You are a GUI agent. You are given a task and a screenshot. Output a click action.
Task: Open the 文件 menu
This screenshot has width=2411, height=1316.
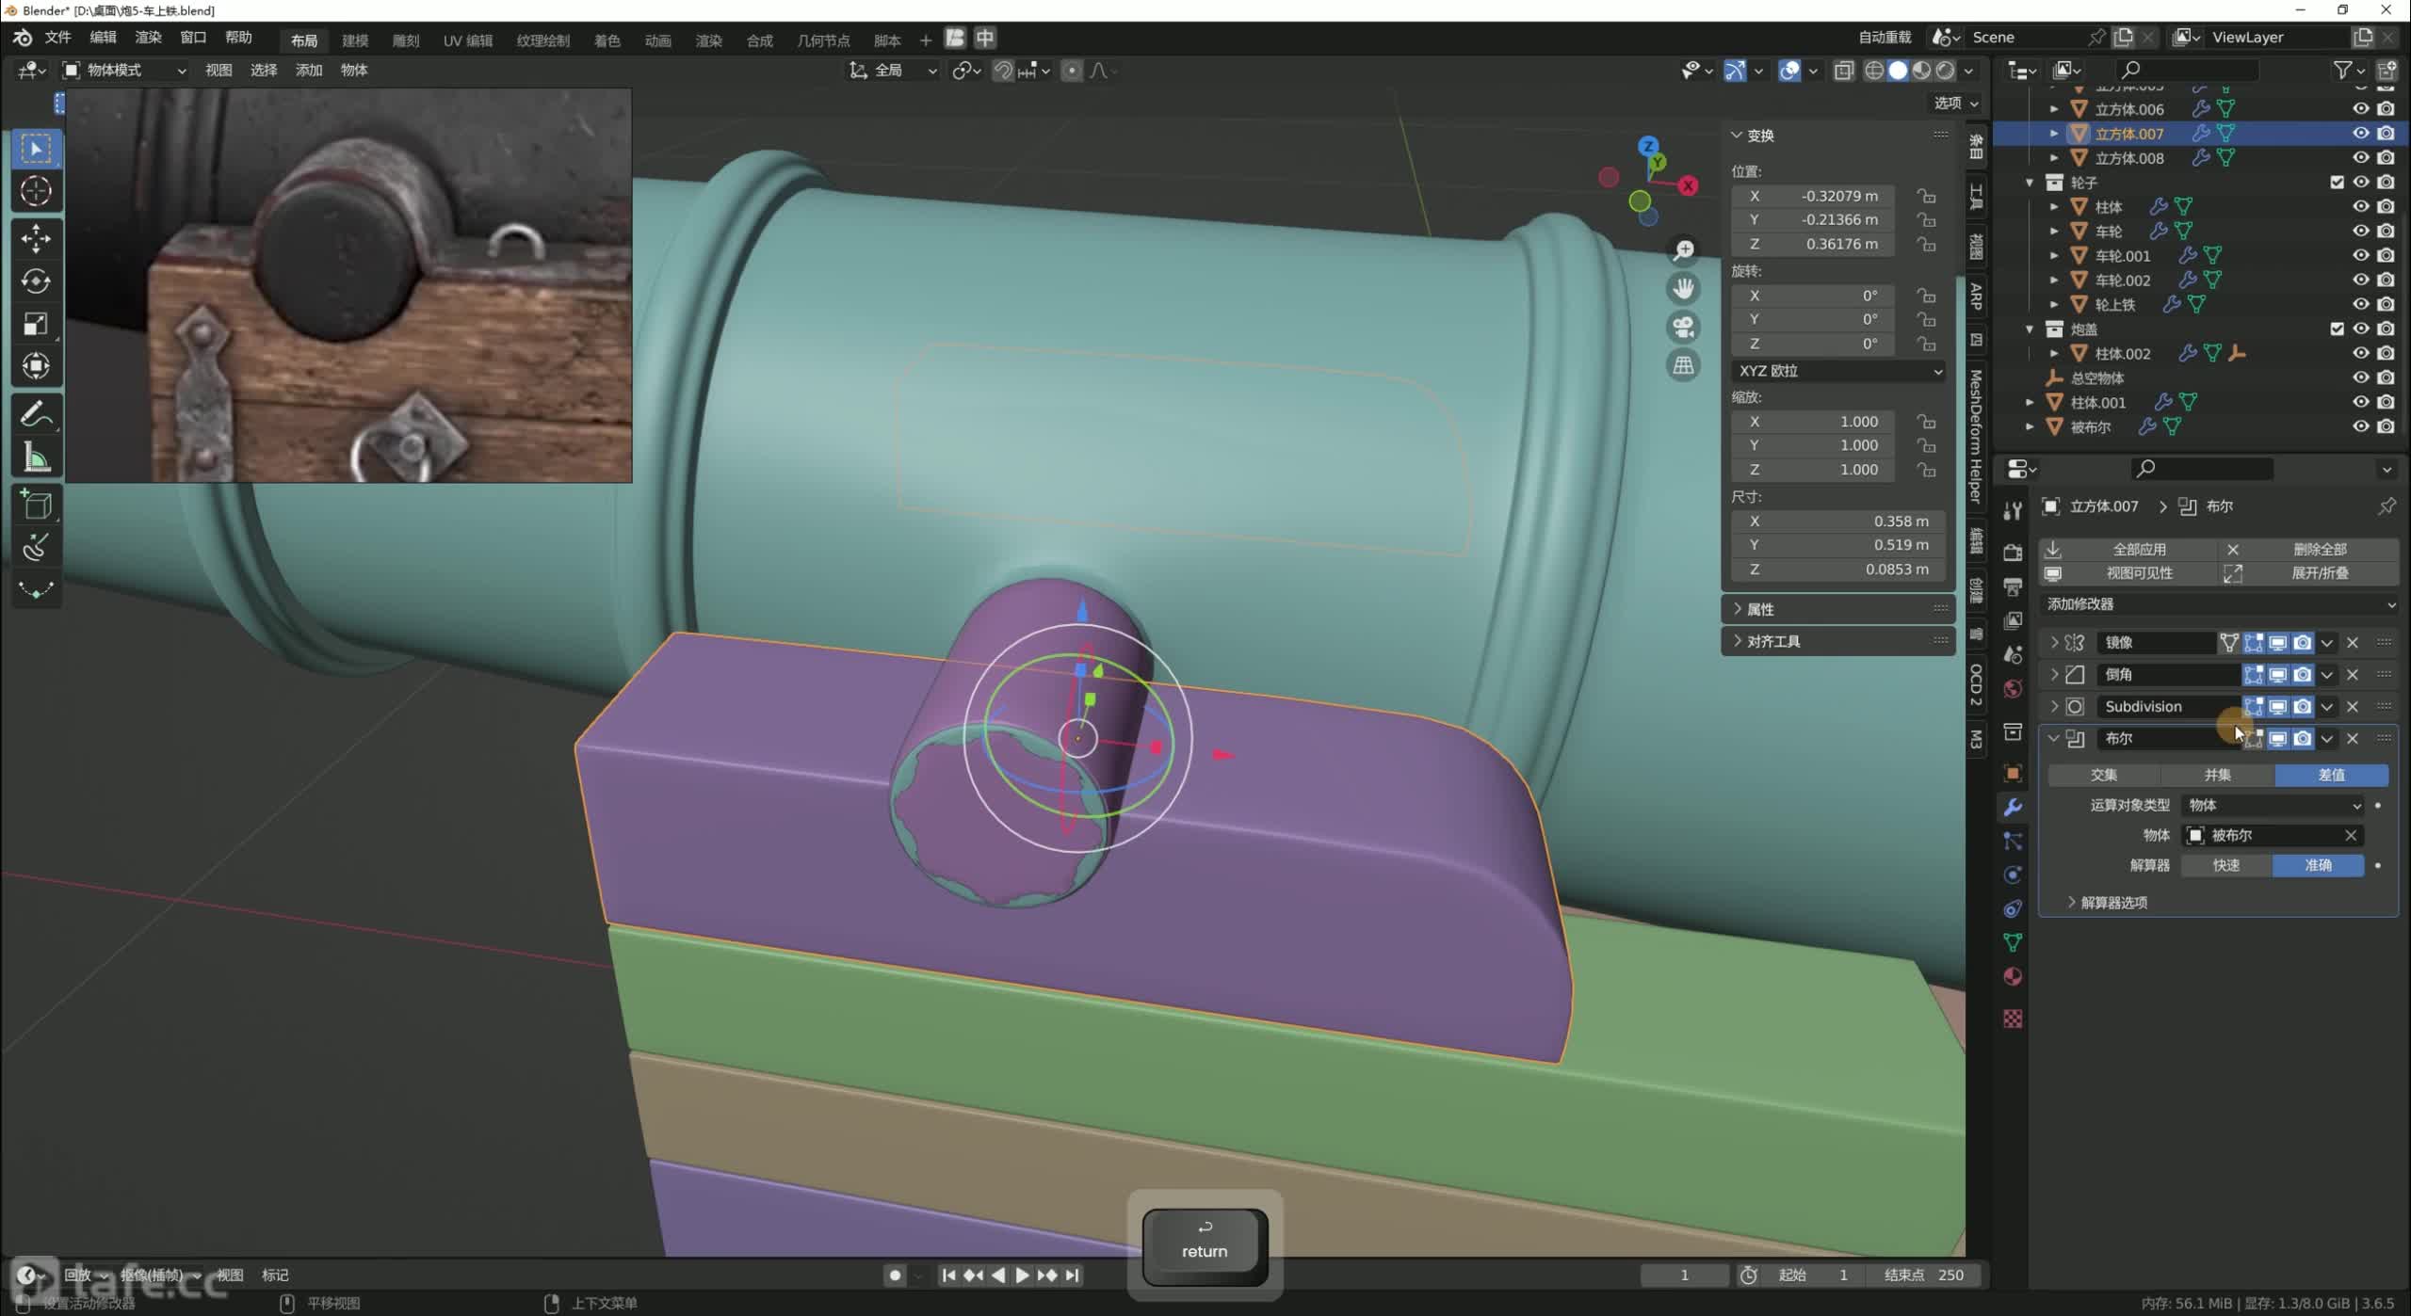tap(58, 38)
